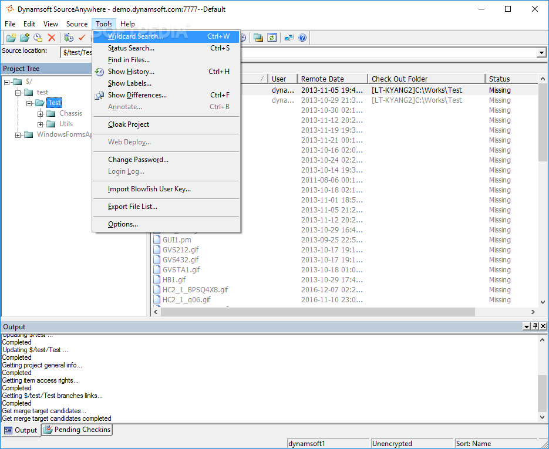Click the file list horizontal scrollbar thumb
Image resolution: width=549 pixels, height=449 pixels.
(318, 312)
